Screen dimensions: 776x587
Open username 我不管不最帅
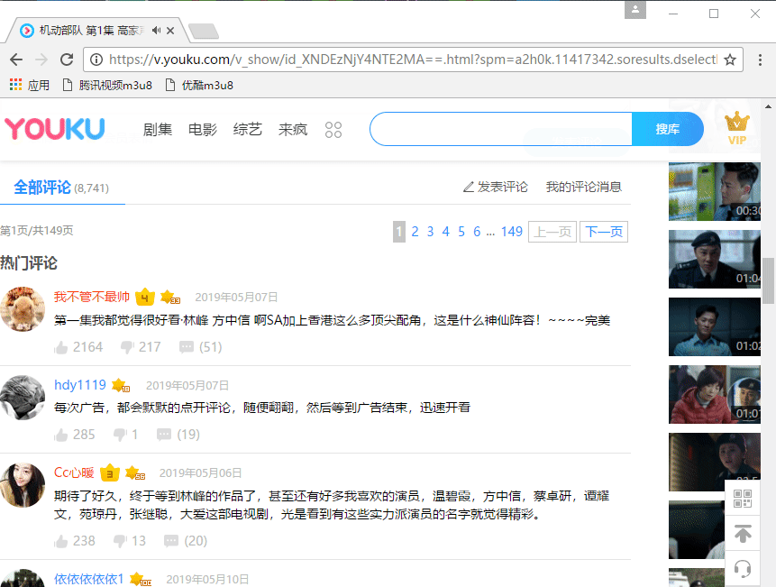click(x=92, y=297)
